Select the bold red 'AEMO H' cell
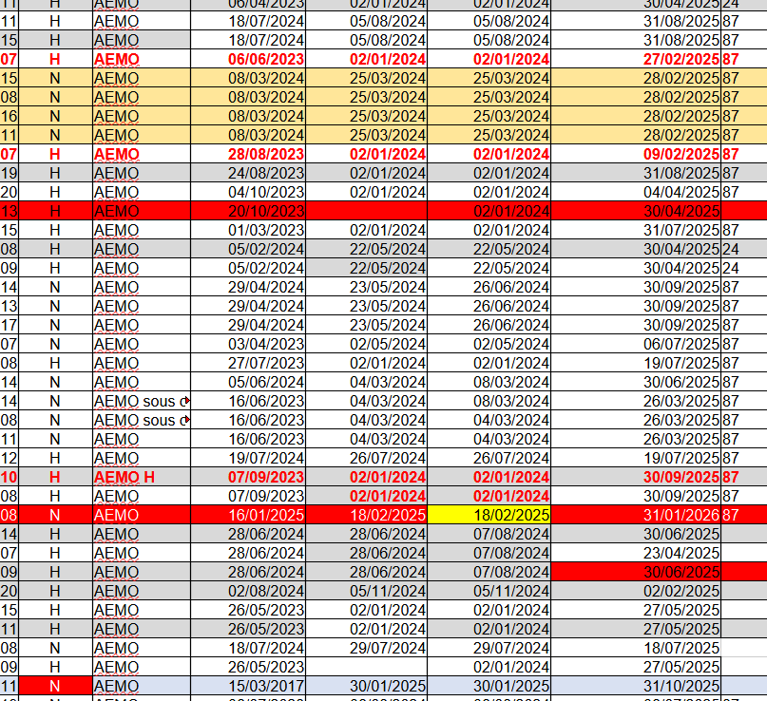767x701 pixels. (141, 477)
